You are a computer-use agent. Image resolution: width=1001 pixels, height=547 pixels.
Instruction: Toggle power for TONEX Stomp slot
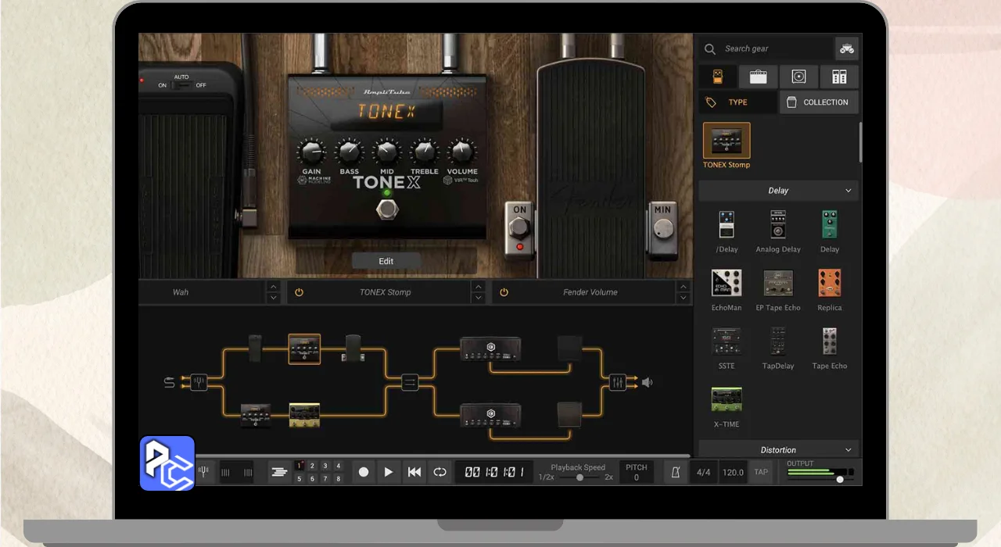pyautogui.click(x=299, y=292)
